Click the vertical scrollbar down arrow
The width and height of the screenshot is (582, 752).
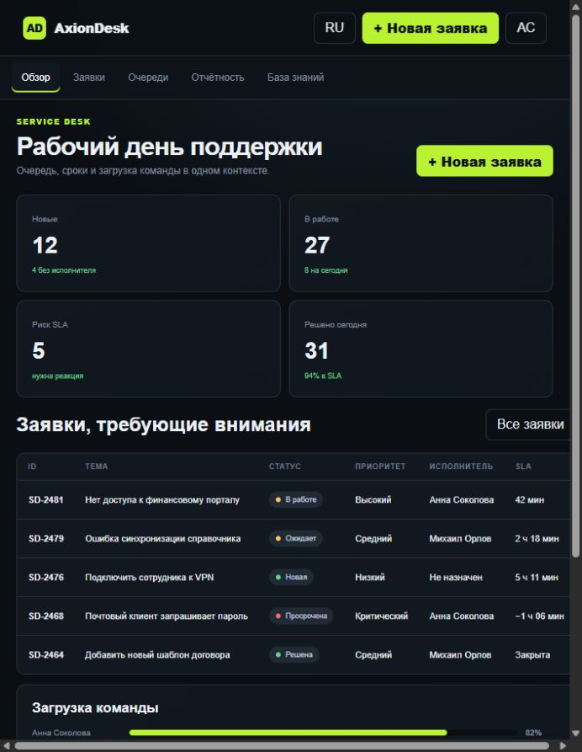click(576, 733)
